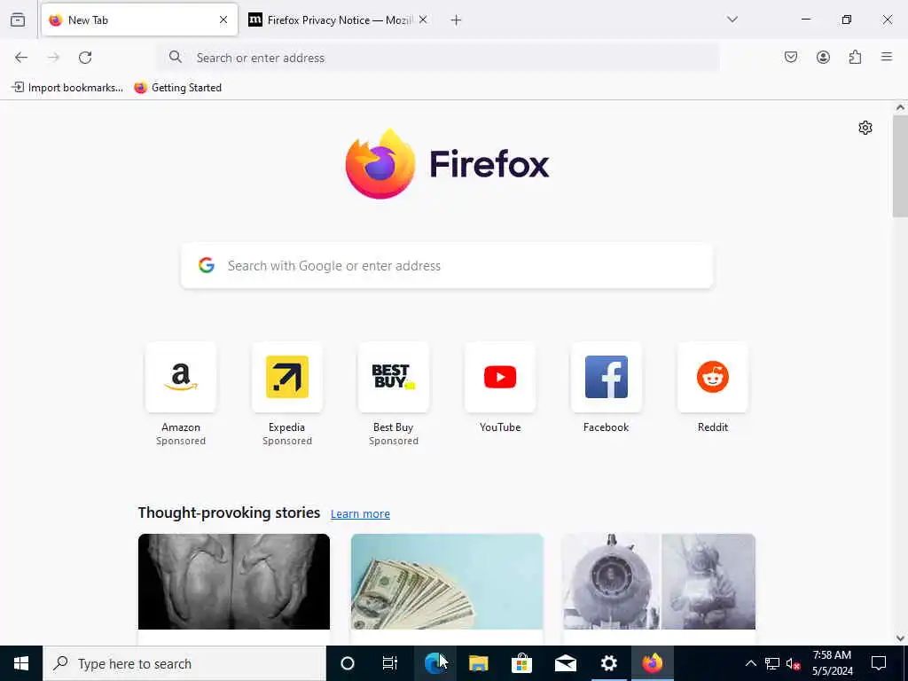Open Getting Started bookmark
The image size is (908, 681).
coord(177,88)
